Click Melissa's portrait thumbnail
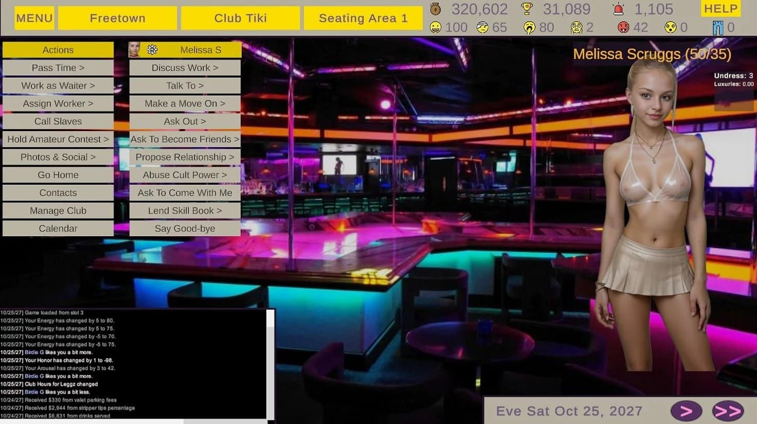Viewport: 757px width, 424px height. tap(135, 49)
